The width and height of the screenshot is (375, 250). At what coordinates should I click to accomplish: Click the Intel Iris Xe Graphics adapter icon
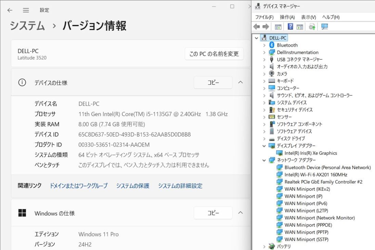click(279, 153)
